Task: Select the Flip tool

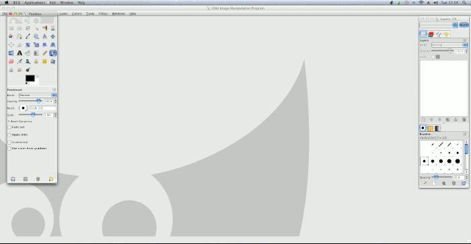Action: (11, 53)
